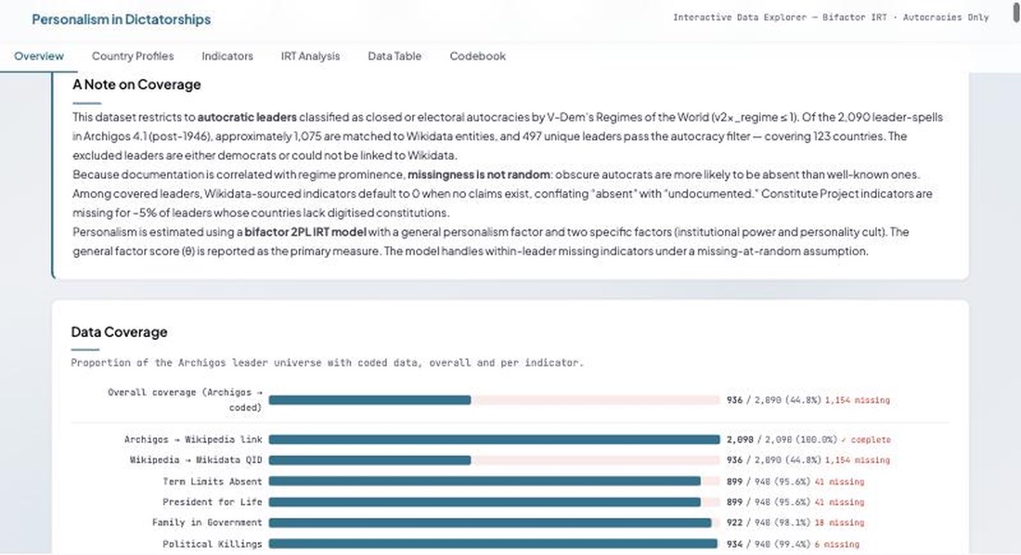Click the "6 missing" text

[836, 544]
